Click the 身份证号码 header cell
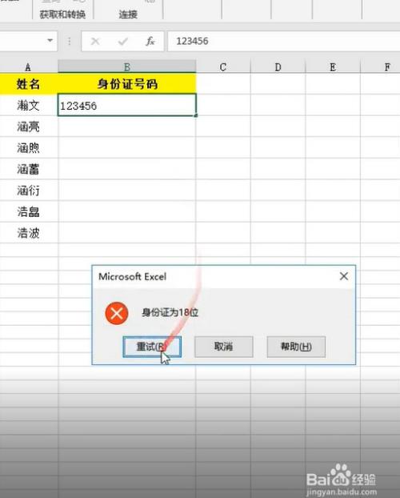 (127, 84)
